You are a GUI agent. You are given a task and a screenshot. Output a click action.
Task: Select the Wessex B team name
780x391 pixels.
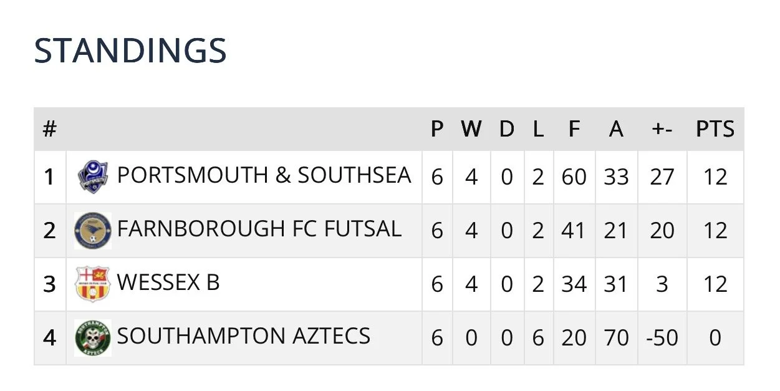point(168,283)
